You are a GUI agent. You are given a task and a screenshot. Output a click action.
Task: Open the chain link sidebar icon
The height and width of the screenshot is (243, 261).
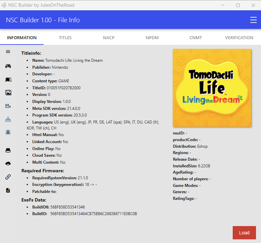pyautogui.click(x=8, y=177)
